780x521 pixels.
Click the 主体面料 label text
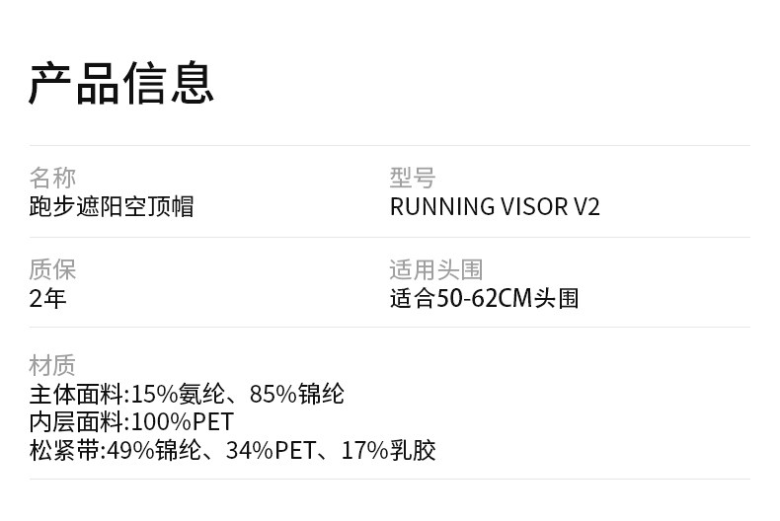(x=75, y=394)
